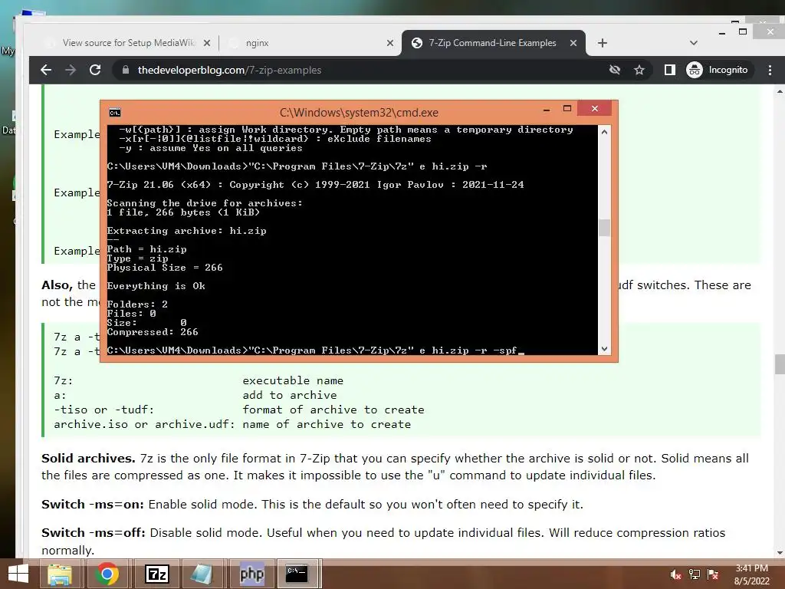Click the Incognito profile badge
This screenshot has width=785, height=589.
(717, 70)
